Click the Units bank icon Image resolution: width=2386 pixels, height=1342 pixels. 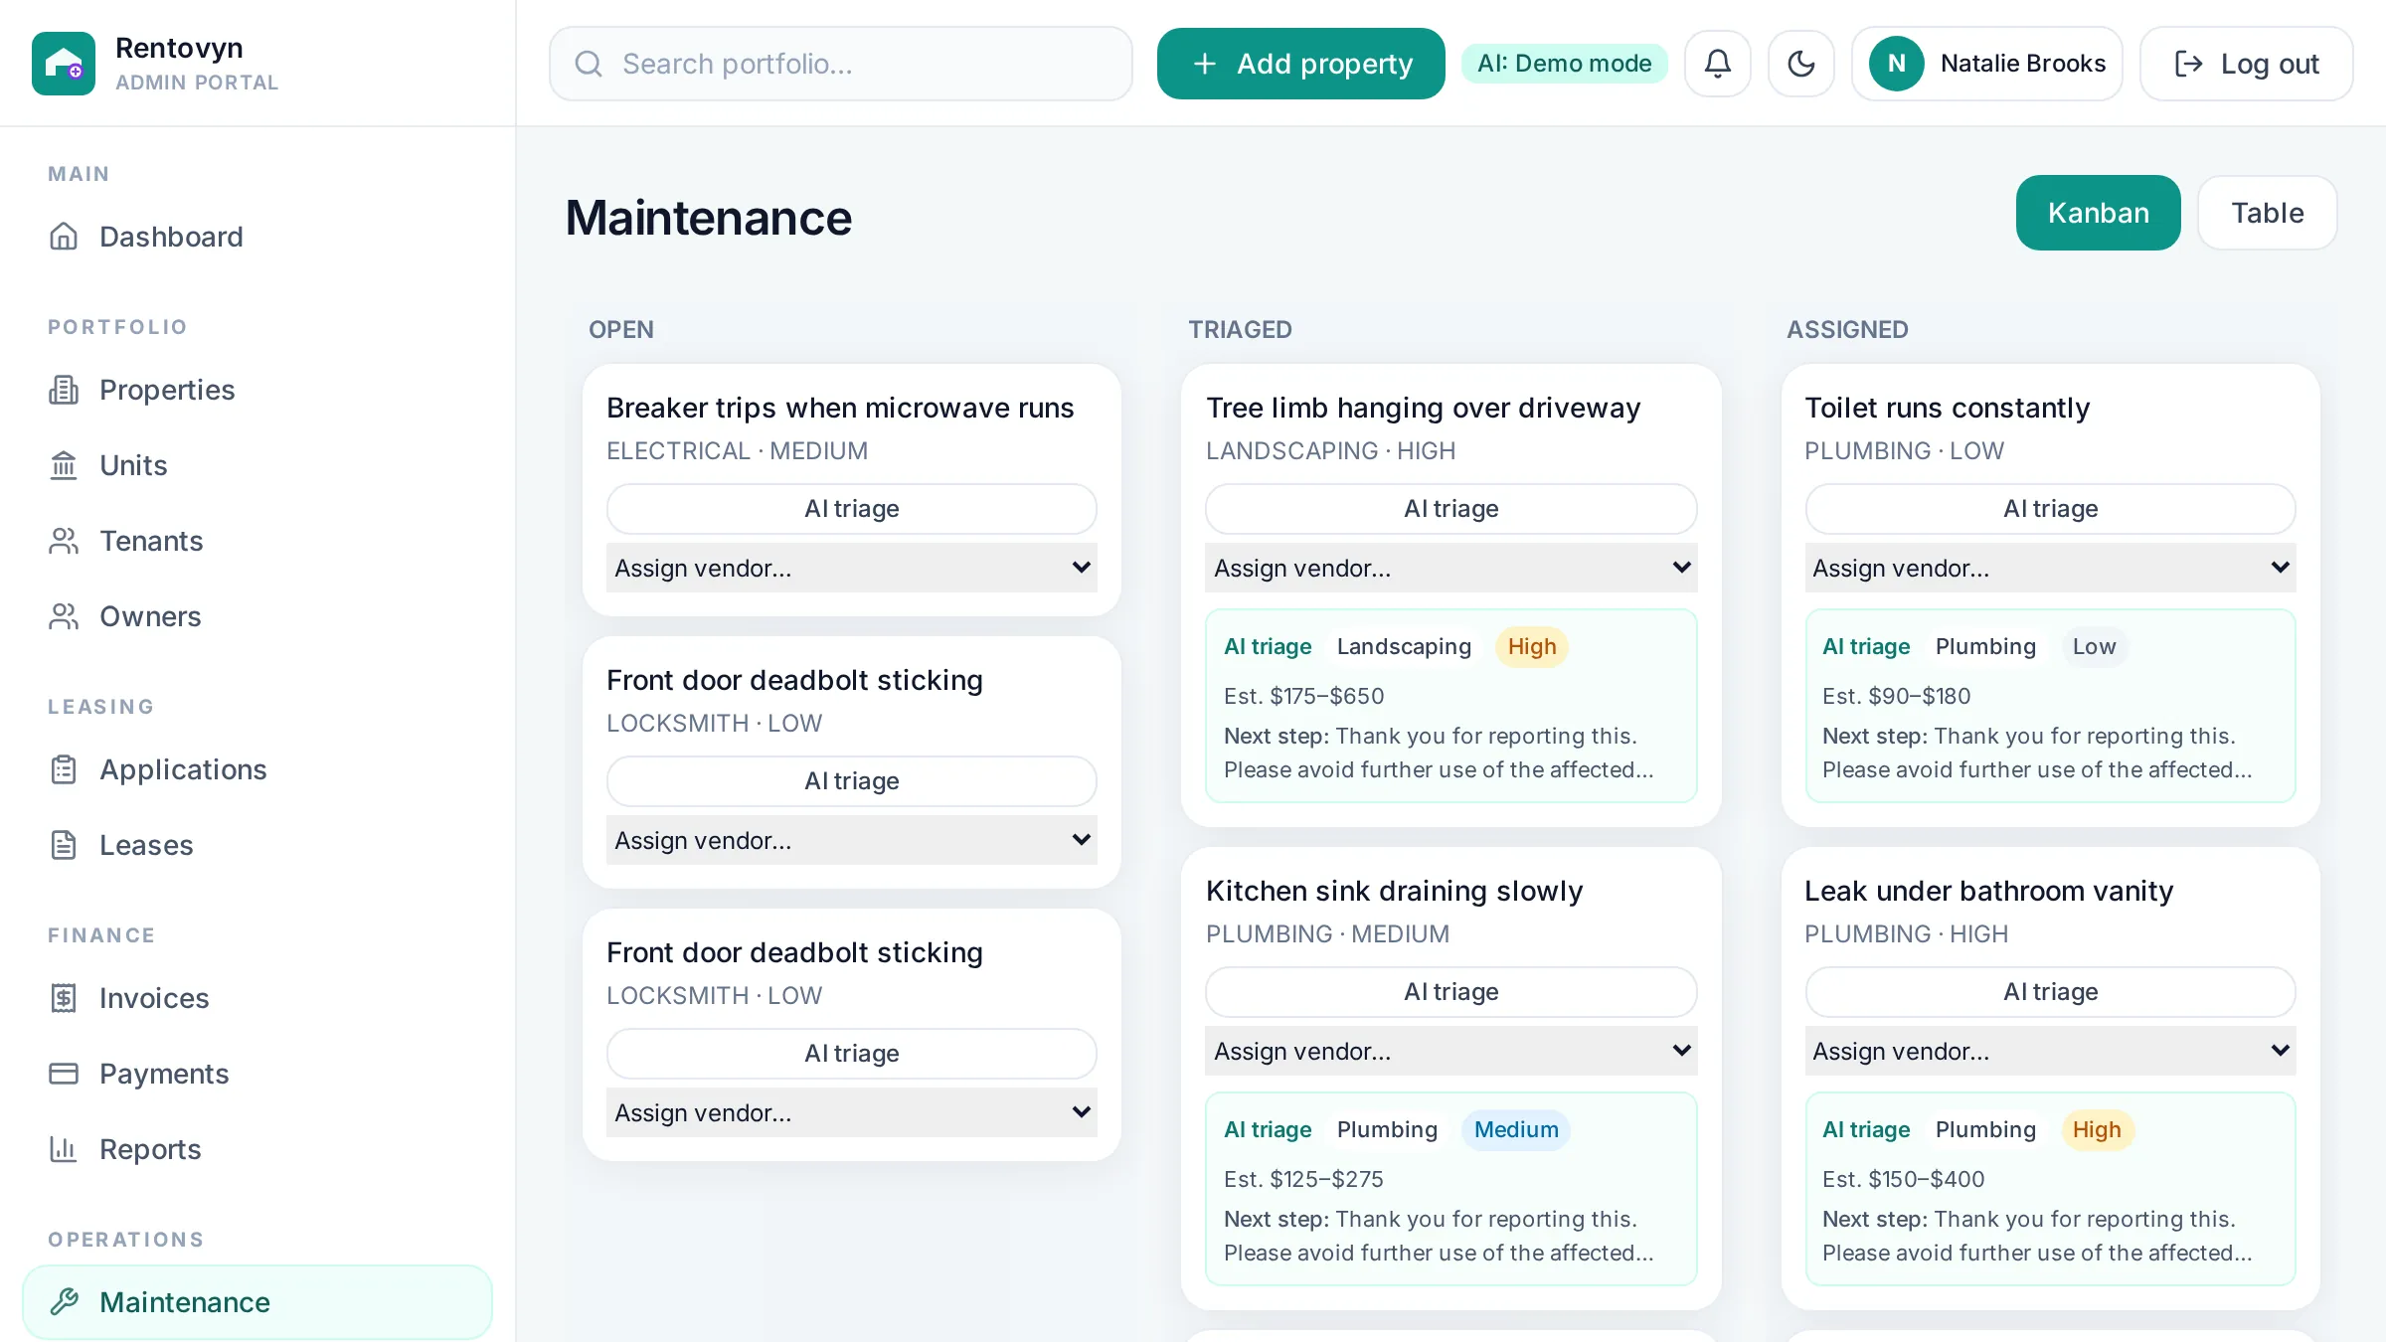pyautogui.click(x=64, y=465)
